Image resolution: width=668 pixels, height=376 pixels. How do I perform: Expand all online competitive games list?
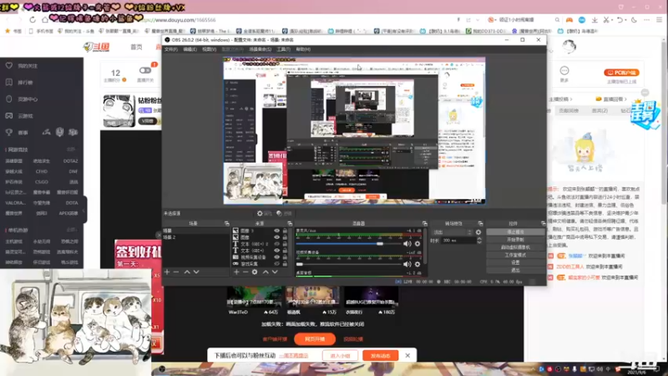coord(71,150)
